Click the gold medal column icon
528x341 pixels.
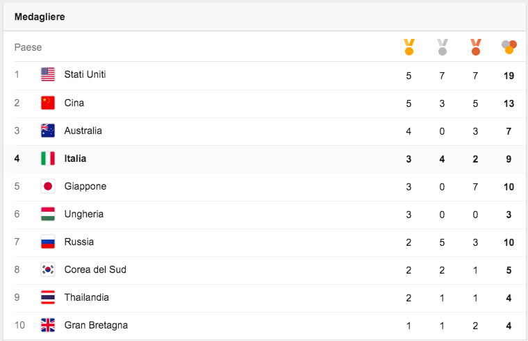click(409, 47)
